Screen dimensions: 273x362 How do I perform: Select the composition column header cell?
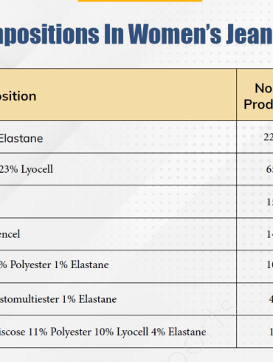(118, 95)
